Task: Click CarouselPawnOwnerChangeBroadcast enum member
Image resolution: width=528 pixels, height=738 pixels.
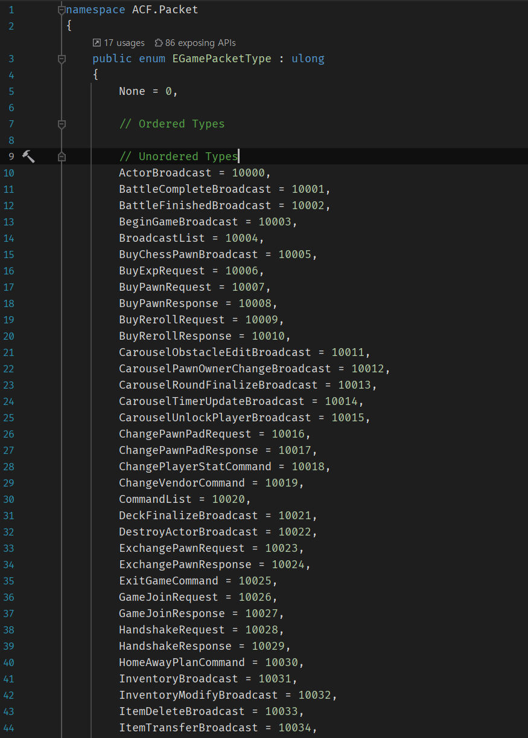Action: (x=225, y=369)
